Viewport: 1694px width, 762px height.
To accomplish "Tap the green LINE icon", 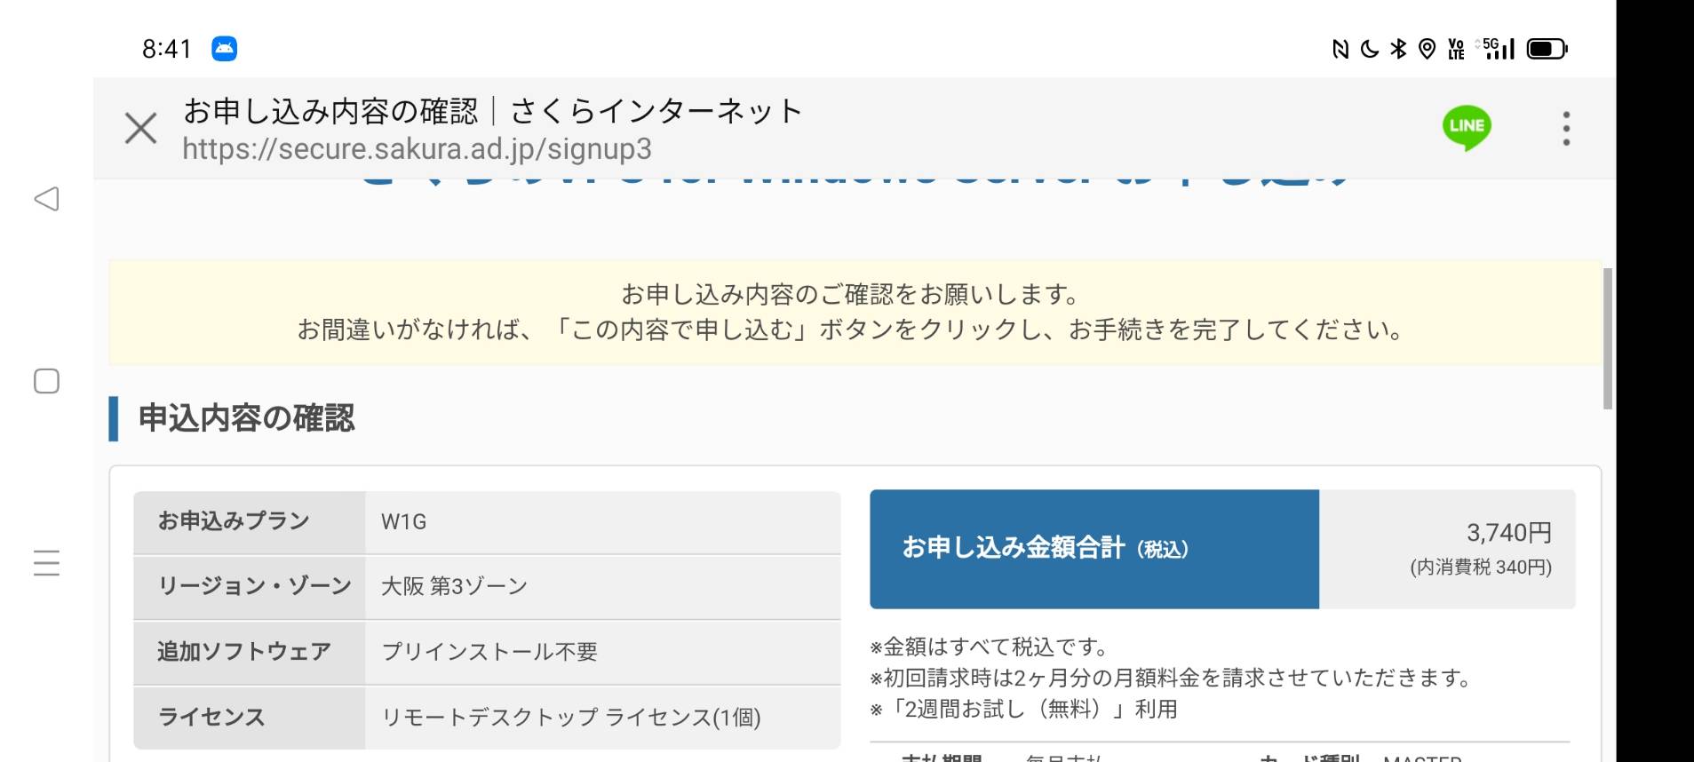I will click(x=1466, y=128).
